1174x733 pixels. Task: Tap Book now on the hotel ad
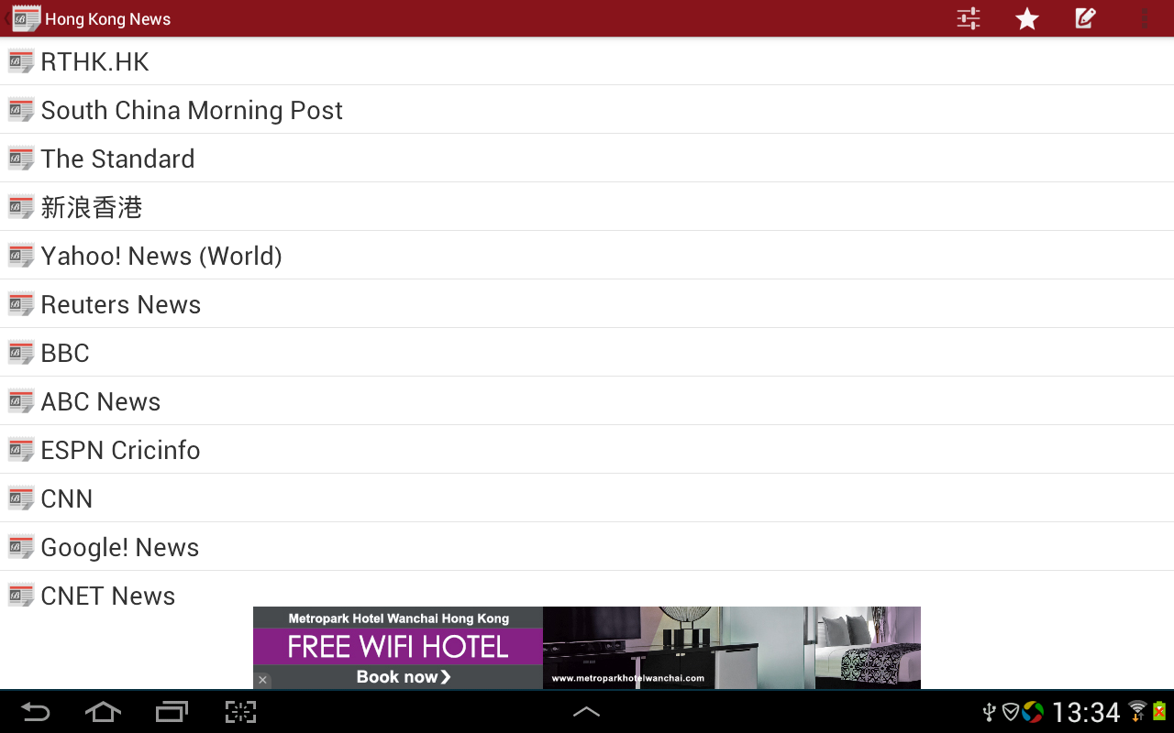(404, 677)
